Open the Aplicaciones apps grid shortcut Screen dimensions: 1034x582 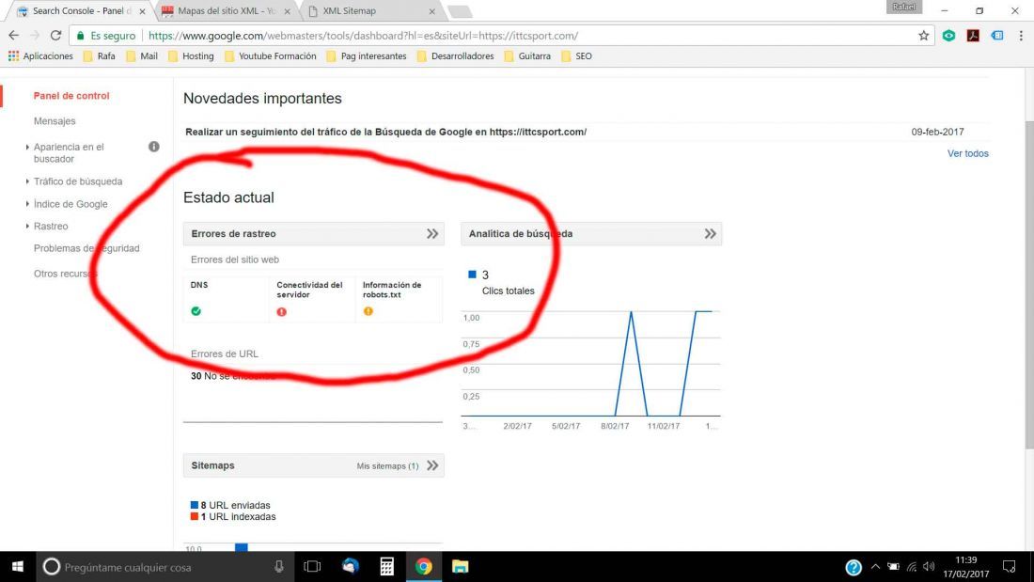pos(40,56)
